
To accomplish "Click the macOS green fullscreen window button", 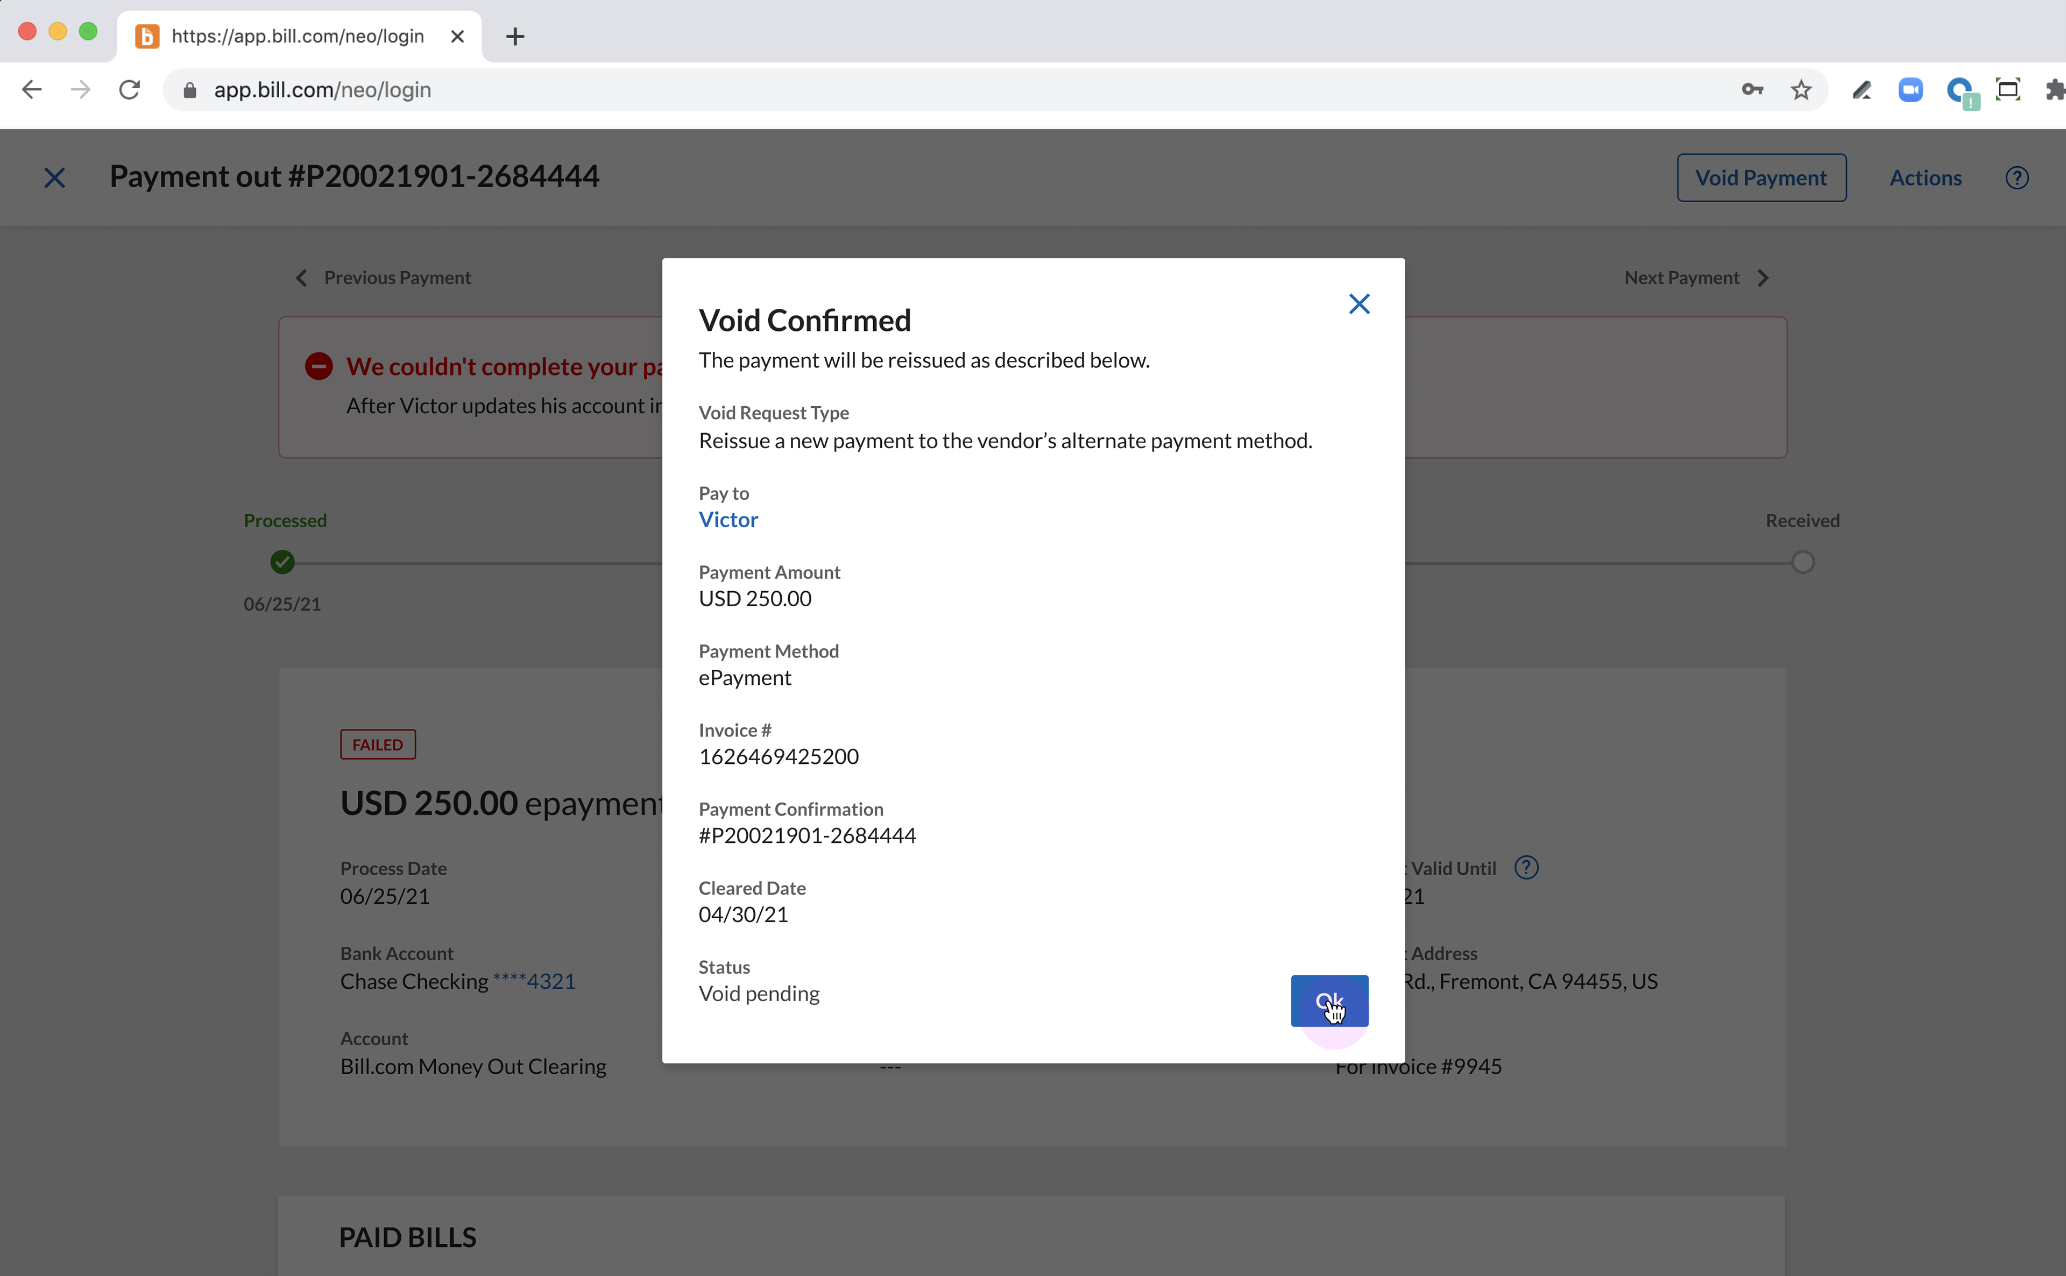I will [88, 31].
